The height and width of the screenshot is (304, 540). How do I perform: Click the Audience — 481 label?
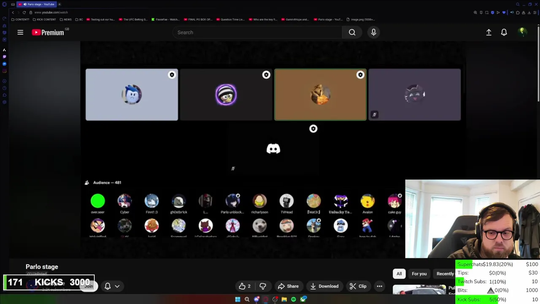(107, 182)
